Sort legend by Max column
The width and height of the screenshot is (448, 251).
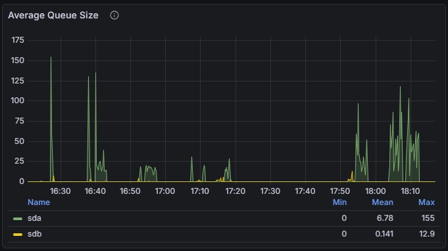coord(426,202)
